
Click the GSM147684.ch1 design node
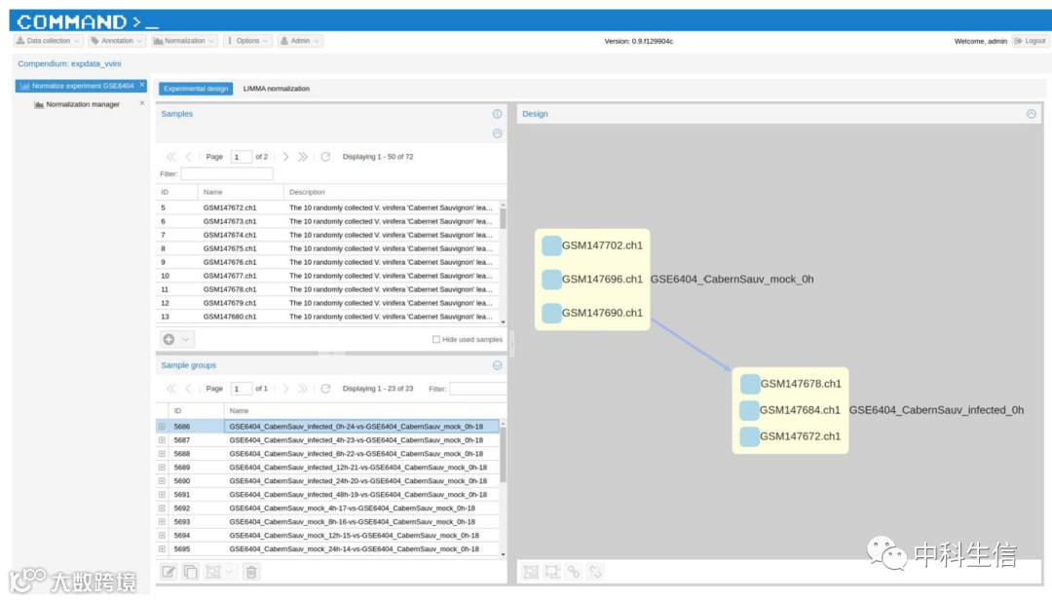(790, 410)
